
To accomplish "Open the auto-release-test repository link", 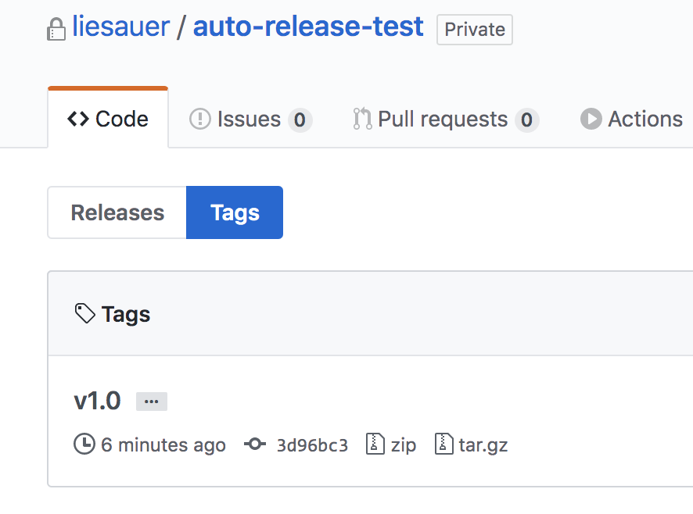I will 308,27.
